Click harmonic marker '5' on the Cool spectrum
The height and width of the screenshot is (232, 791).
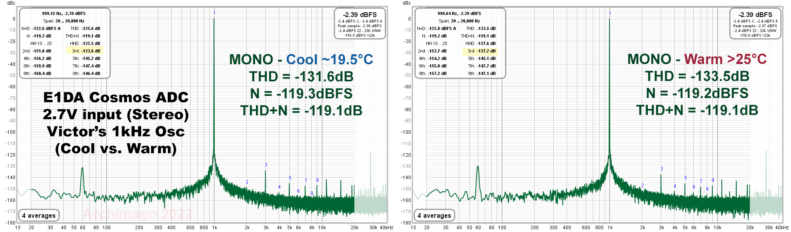pyautogui.click(x=290, y=178)
